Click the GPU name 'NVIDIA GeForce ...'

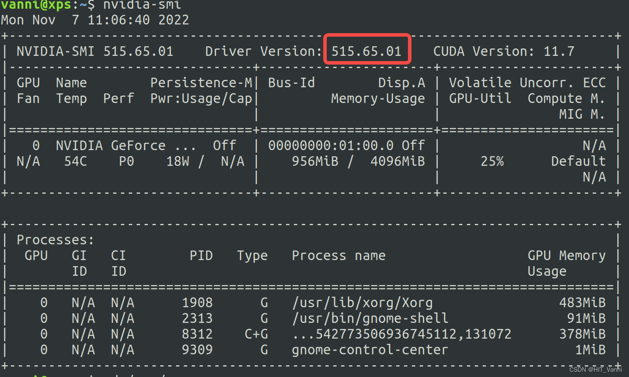click(x=126, y=146)
